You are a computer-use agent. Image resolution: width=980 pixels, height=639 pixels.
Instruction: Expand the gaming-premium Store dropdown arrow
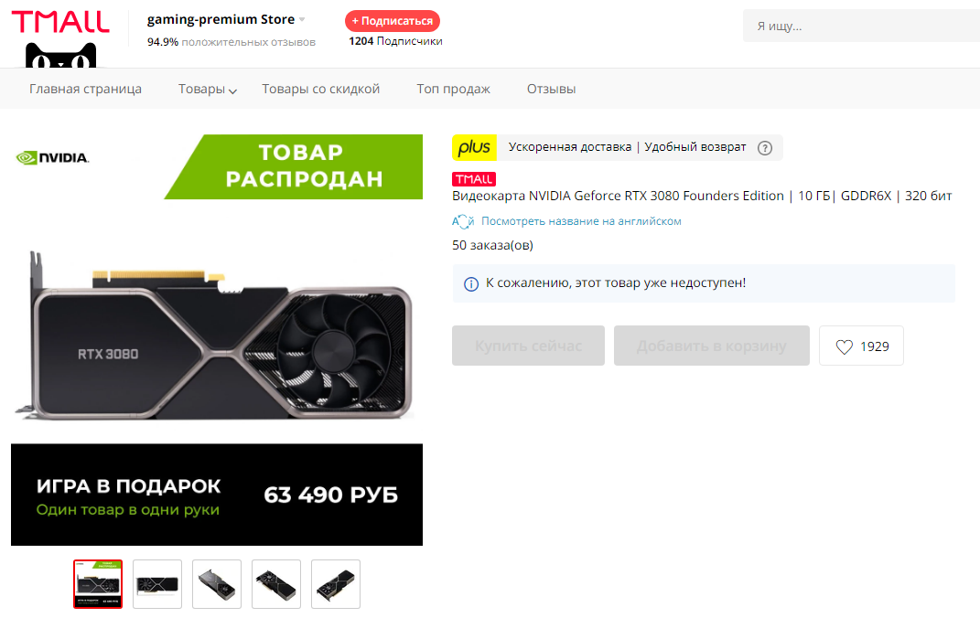coord(303,19)
